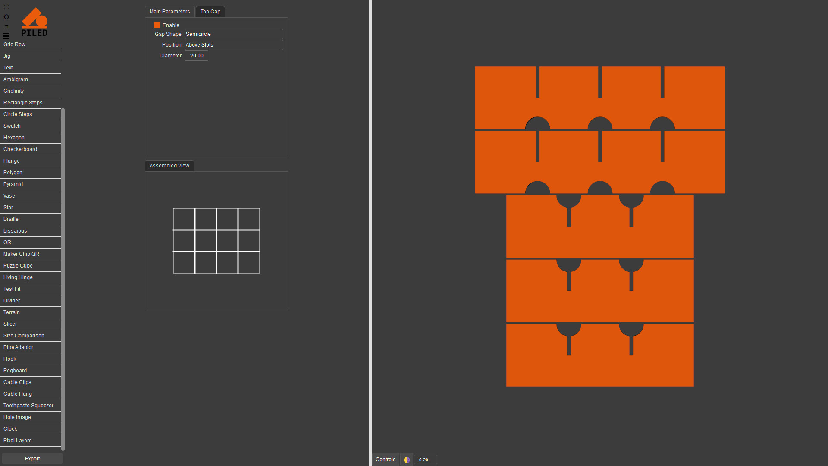This screenshot has height=466, width=828.
Task: Open the Gridfinity generator
Action: point(14,91)
